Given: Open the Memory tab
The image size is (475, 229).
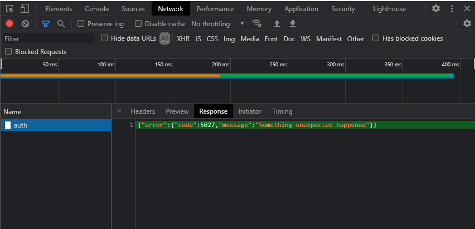Looking at the screenshot, I should (259, 9).
